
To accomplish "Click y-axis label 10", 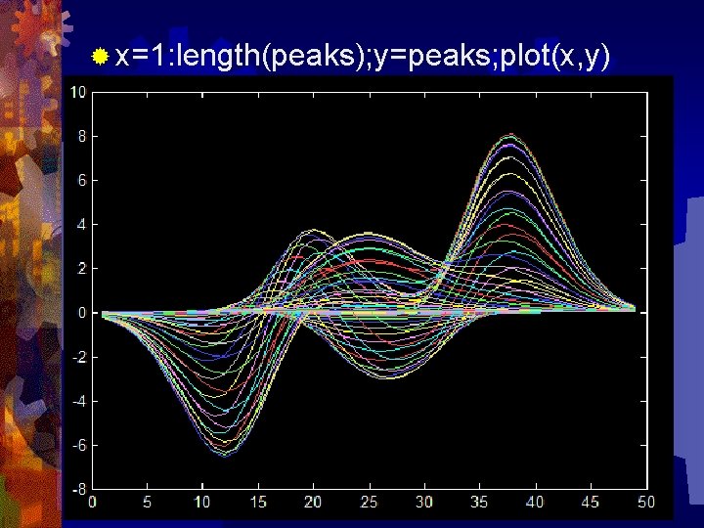I will click(77, 93).
